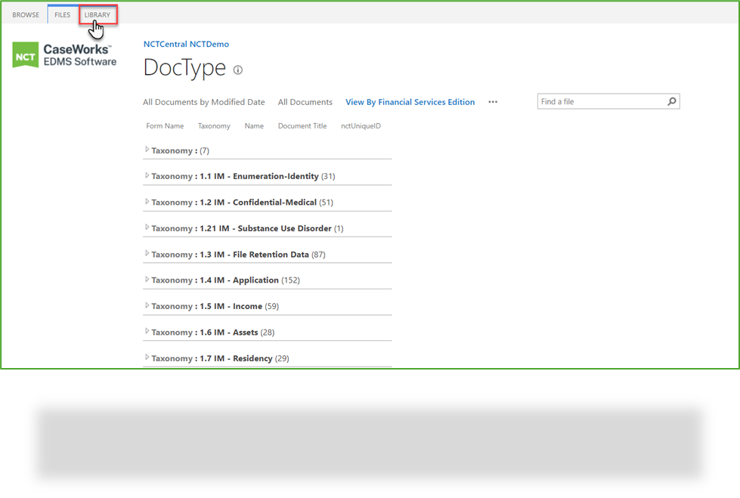Viewport: 740px width, 498px height.
Task: Click the CaseWorks EDMS NCT logo
Action: [x=63, y=54]
